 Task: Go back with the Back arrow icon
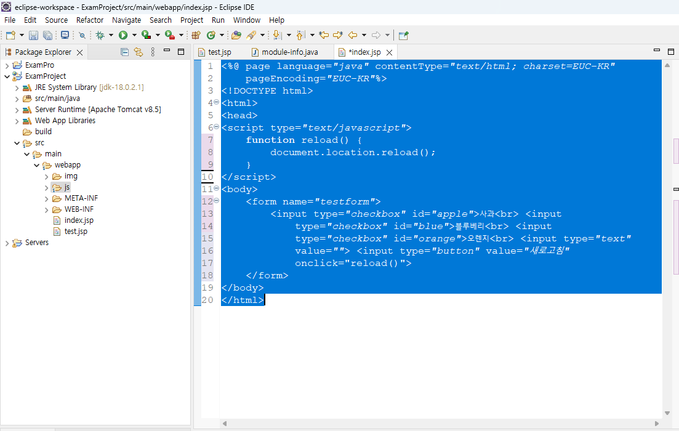tap(353, 35)
